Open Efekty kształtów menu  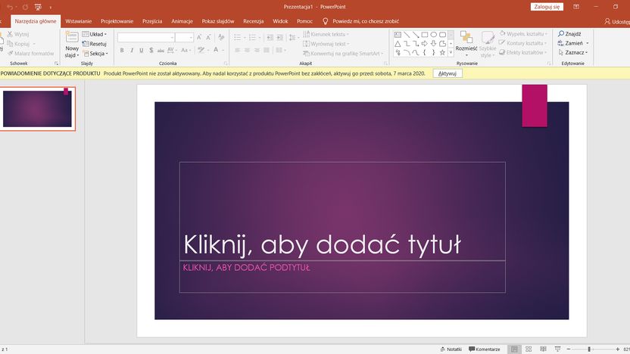pyautogui.click(x=522, y=53)
